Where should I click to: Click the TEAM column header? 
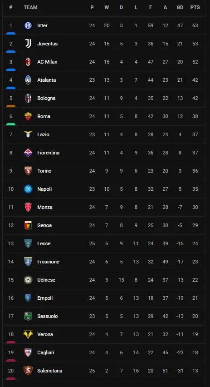30,7
